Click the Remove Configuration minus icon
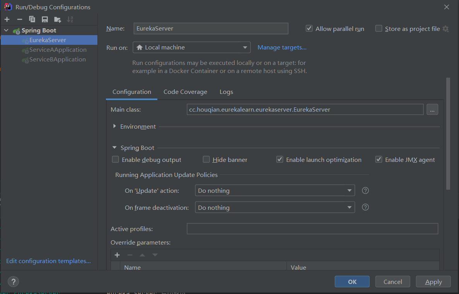 coord(20,19)
